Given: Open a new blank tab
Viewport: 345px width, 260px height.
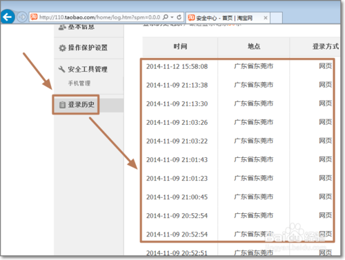Looking at the screenshot, I should [x=276, y=18].
